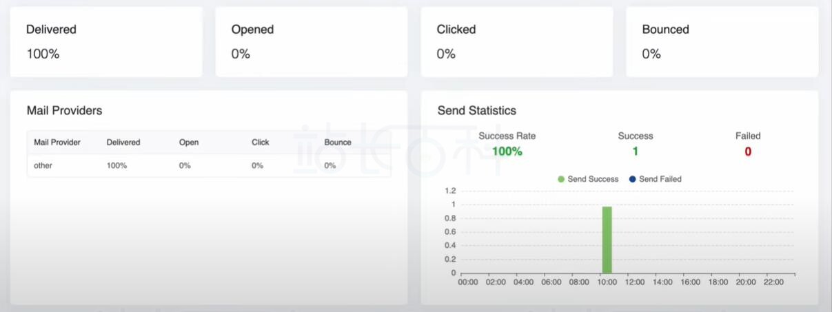Click the Open column header

pyautogui.click(x=189, y=143)
